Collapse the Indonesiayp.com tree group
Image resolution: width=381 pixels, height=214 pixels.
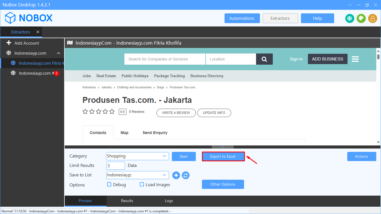click(x=59, y=53)
